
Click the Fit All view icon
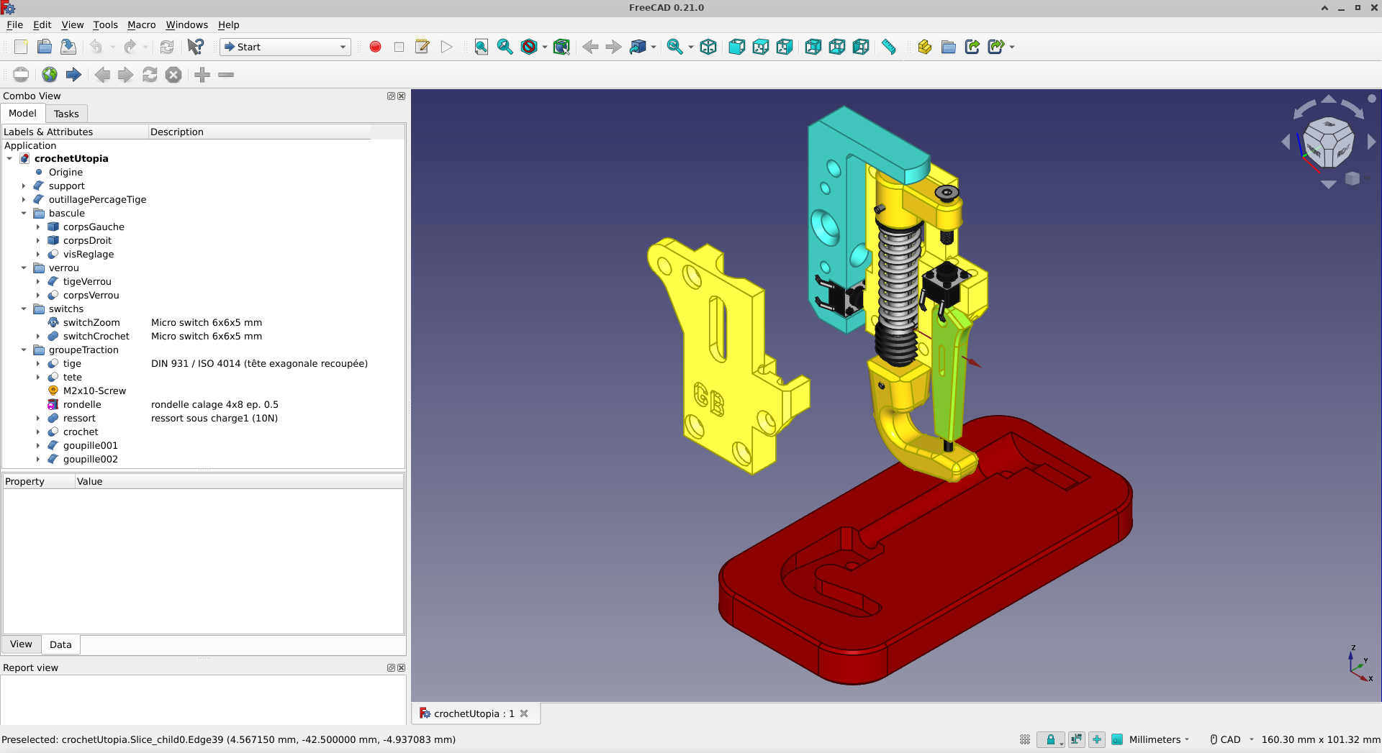coord(482,47)
